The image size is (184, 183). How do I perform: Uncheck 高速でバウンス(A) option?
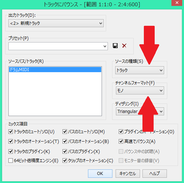coord(121,142)
